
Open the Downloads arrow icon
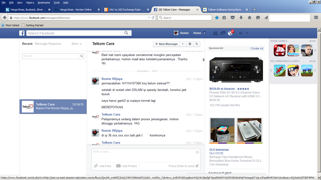pos(241,18)
